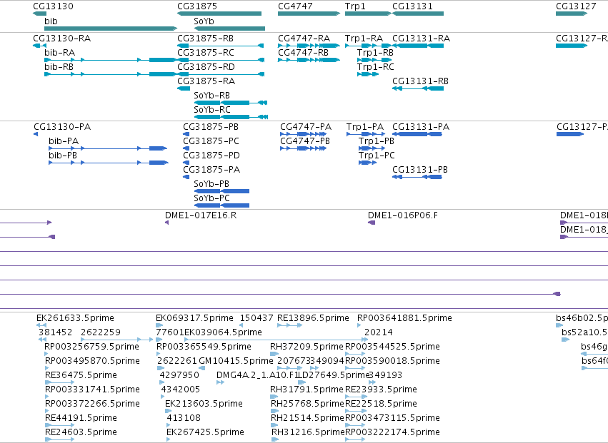Click the CG31875 gene label
Screen dimensions: 608x443
tap(197, 6)
